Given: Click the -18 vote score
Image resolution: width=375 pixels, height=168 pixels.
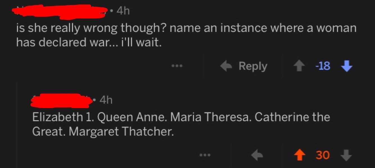Looking at the screenshot, I should [322, 67].
